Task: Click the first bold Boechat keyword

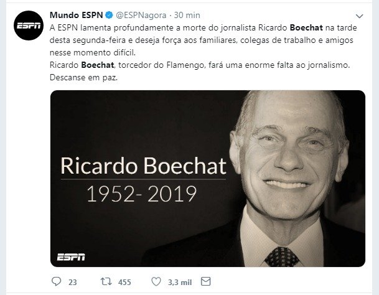Action: 306,27
